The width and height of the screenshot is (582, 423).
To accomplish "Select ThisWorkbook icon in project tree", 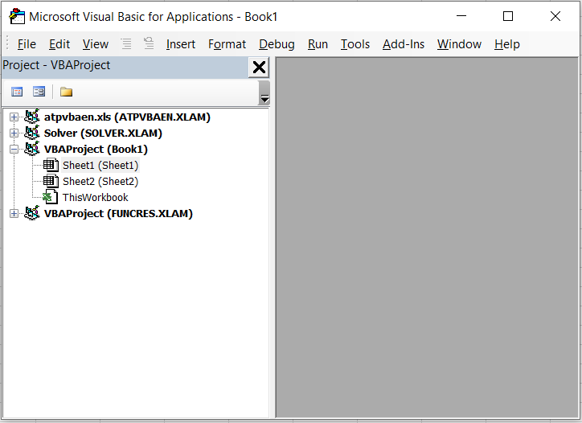I will pyautogui.click(x=51, y=198).
